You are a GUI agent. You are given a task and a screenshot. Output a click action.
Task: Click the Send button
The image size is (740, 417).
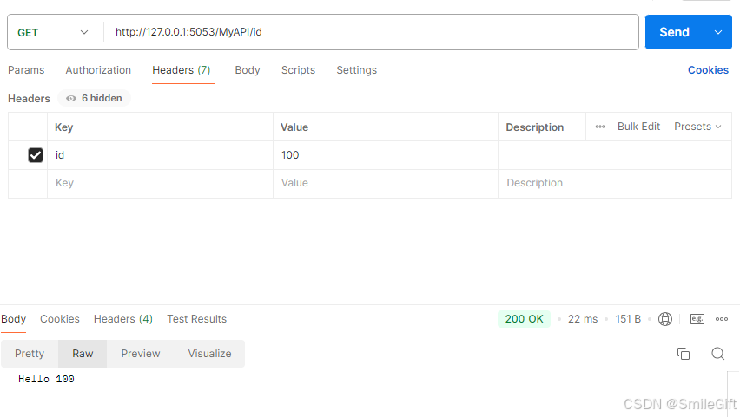[x=673, y=32]
